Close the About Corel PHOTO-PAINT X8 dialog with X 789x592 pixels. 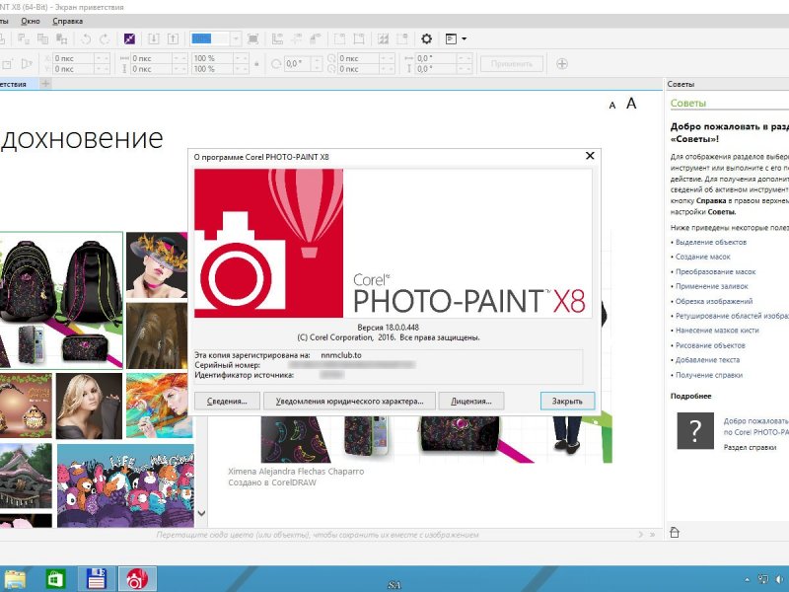(x=590, y=156)
